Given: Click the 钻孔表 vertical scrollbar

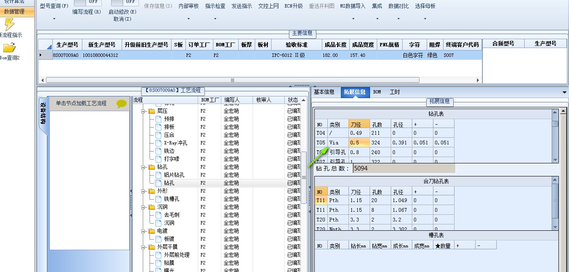Looking at the screenshot, I should (x=555, y=136).
